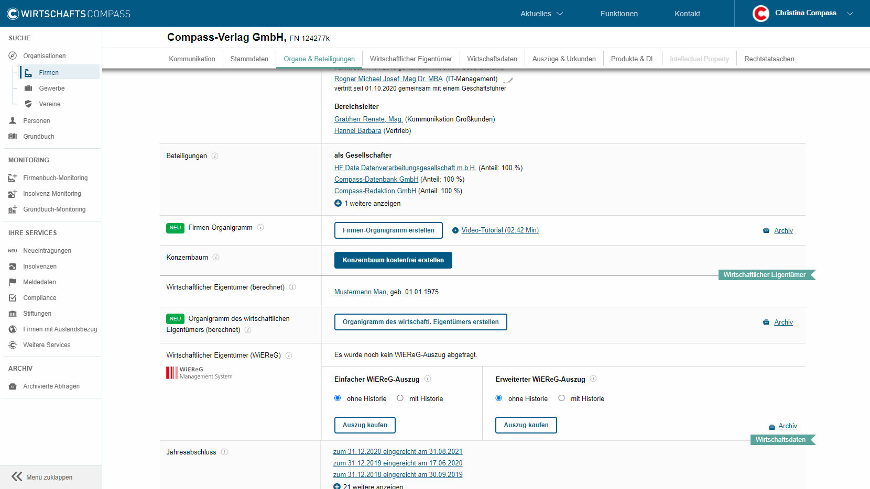The height and width of the screenshot is (489, 870).
Task: Click the Grundbuch icon in sidebar
Action: tap(13, 137)
